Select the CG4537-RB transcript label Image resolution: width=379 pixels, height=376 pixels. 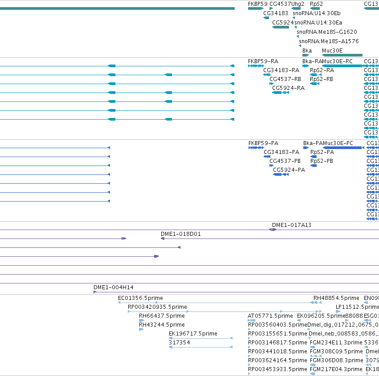285,79
